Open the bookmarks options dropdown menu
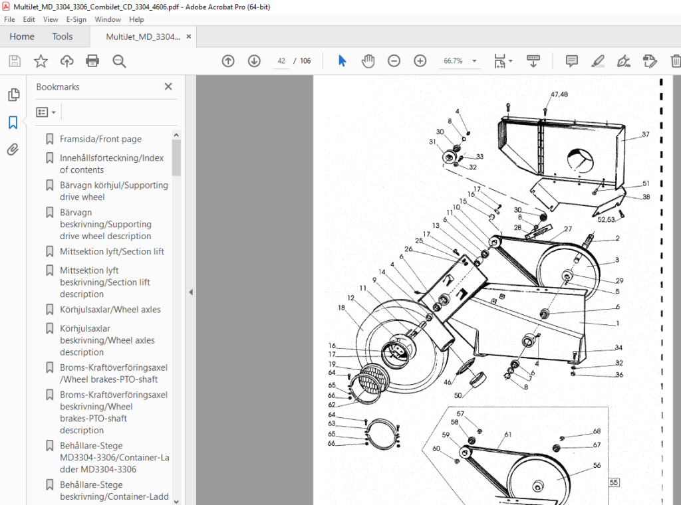 (46, 112)
